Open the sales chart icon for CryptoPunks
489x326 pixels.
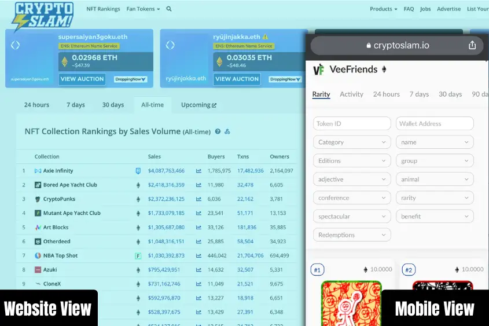pos(198,199)
